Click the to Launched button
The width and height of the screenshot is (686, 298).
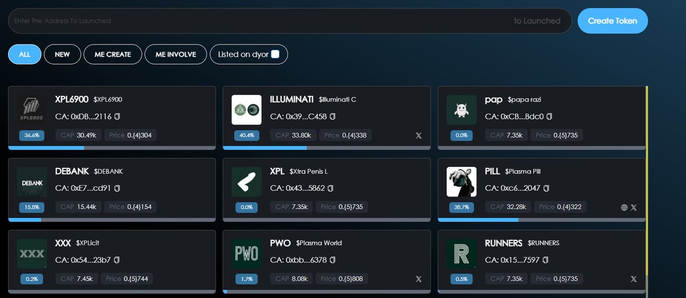point(537,21)
